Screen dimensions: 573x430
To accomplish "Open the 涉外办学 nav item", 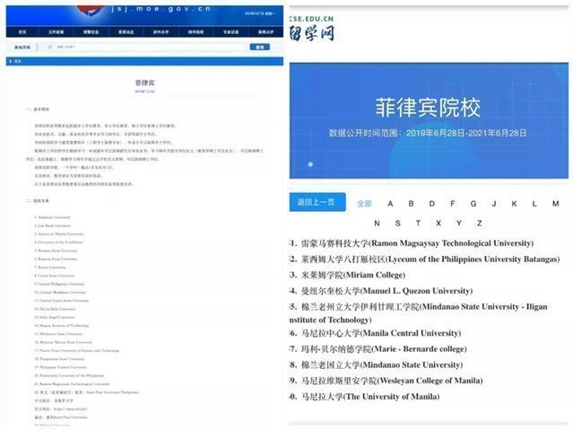I will (x=161, y=32).
